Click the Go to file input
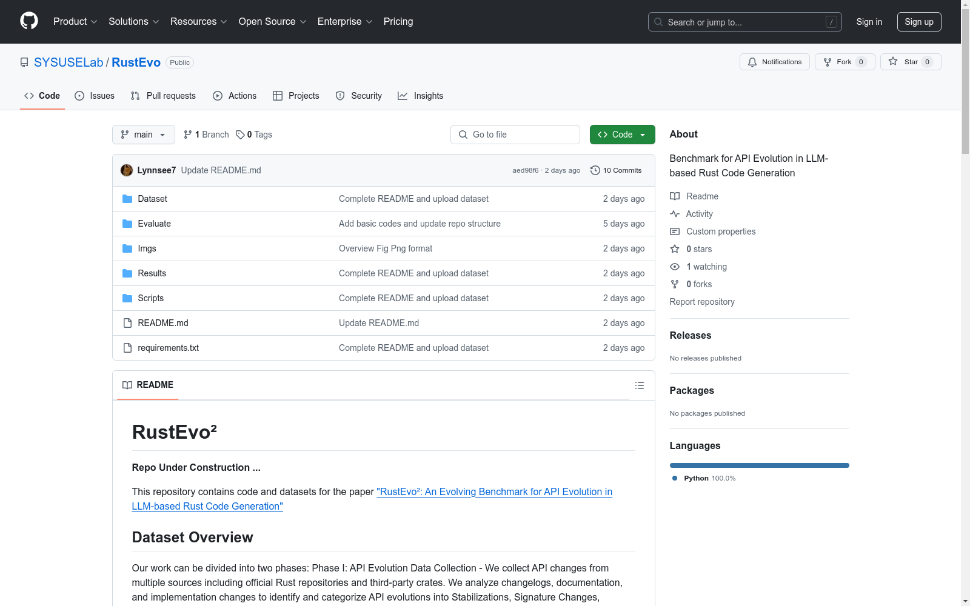Screen dimensions: 970x606 pos(515,135)
